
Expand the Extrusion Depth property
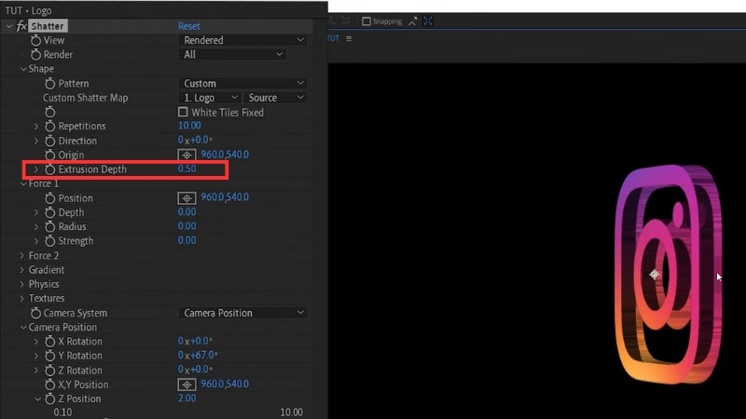click(x=36, y=169)
